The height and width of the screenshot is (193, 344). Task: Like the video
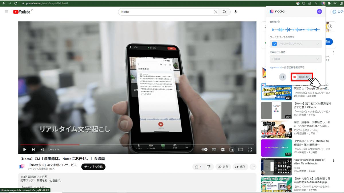click(x=198, y=167)
